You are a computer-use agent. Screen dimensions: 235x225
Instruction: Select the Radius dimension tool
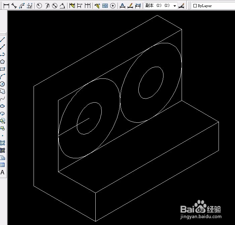pos(39,6)
